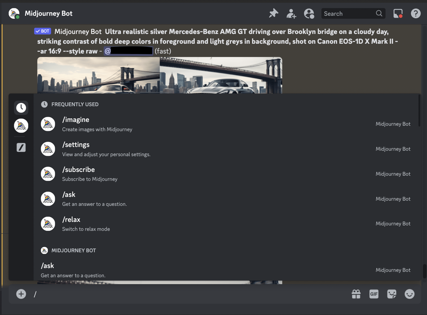Open top-left generated Mercedes image
This screenshot has height=315, width=427.
[x=98, y=75]
